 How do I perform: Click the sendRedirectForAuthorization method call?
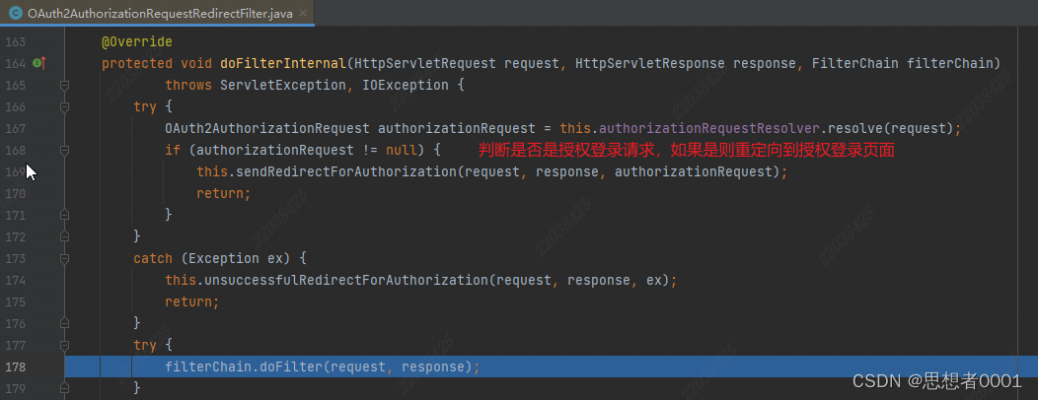point(331,171)
